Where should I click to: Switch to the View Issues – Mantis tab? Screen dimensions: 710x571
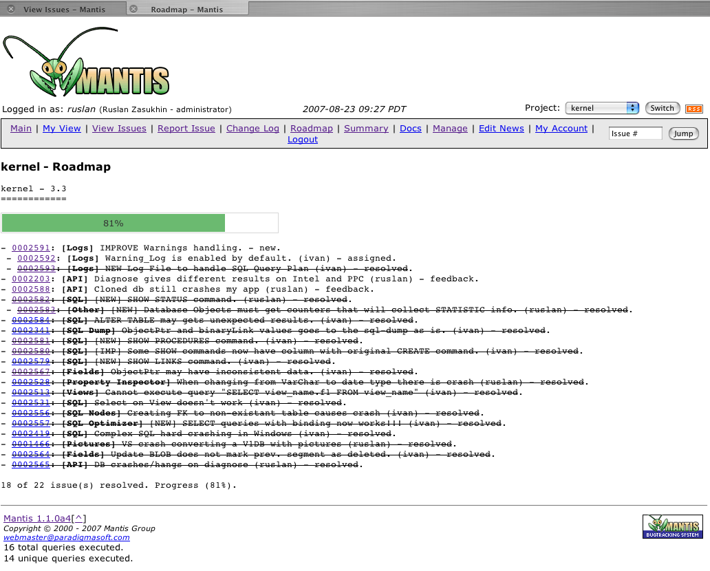[x=64, y=9]
